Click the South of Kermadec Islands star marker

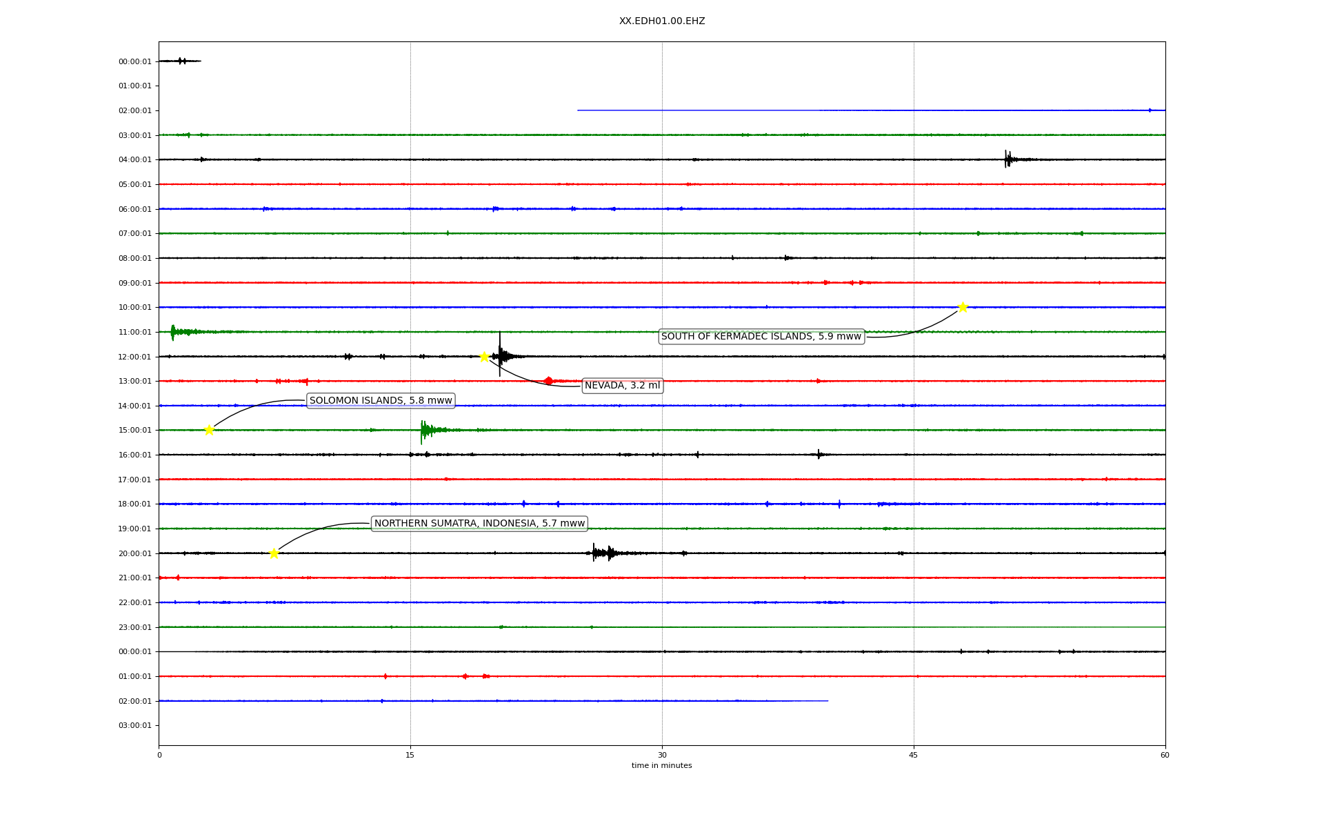click(963, 307)
